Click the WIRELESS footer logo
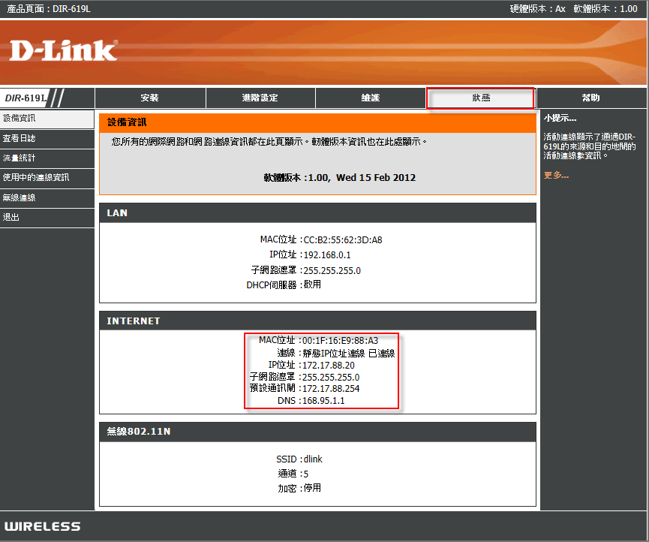The height and width of the screenshot is (542, 649). (x=42, y=526)
